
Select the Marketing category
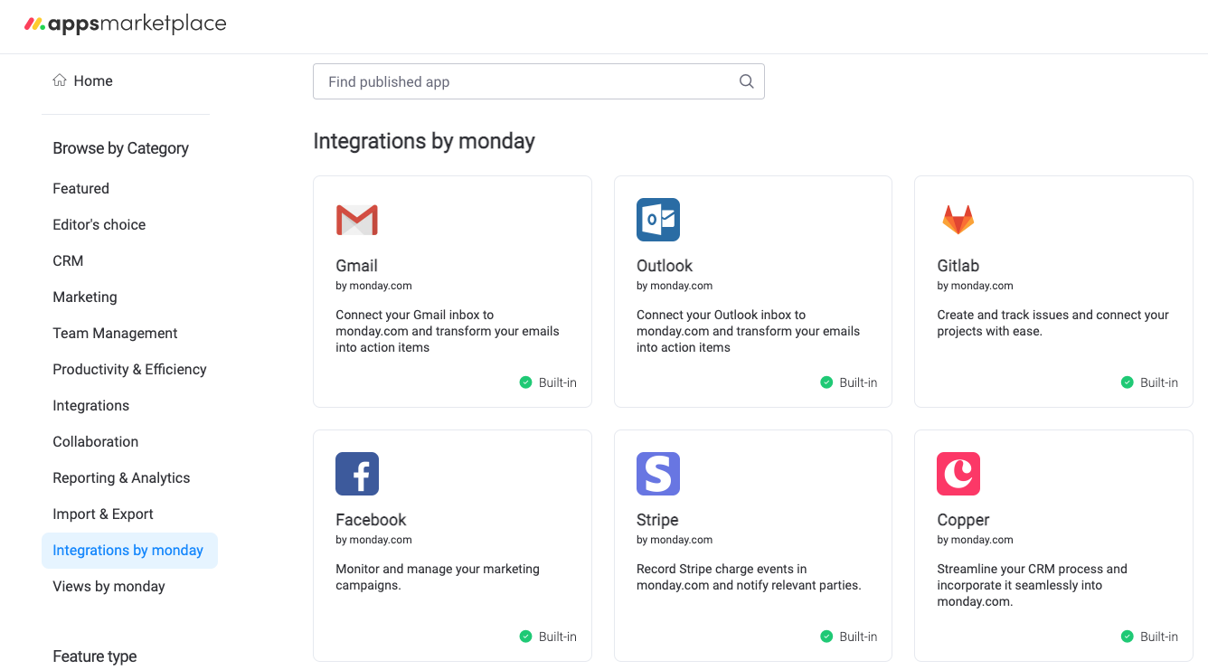[x=85, y=297]
